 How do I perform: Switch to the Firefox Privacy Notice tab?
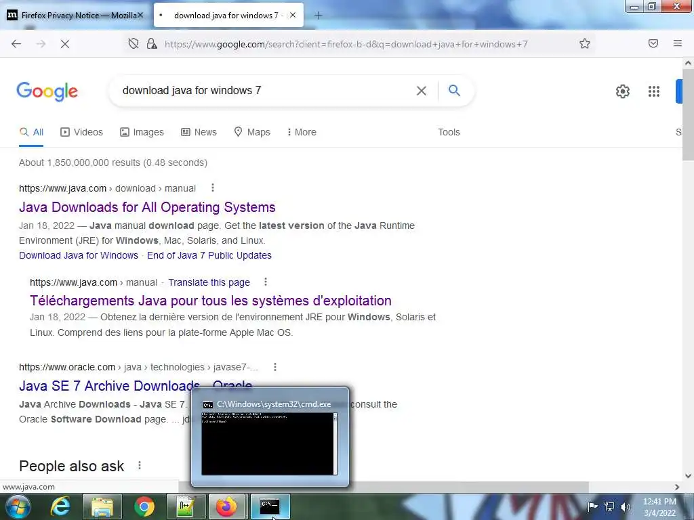coord(75,15)
